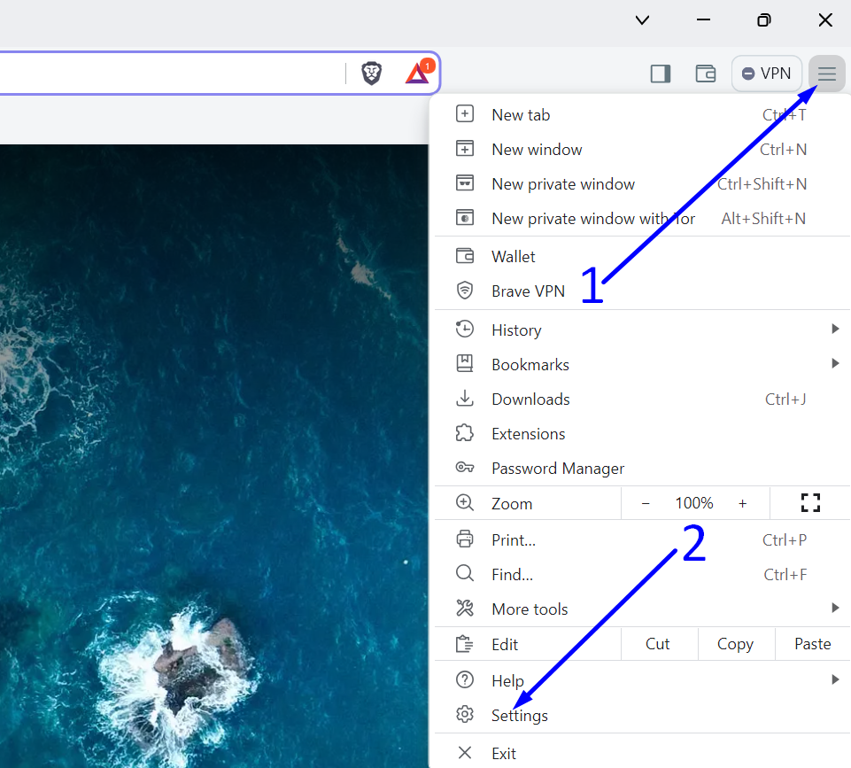Open the hamburger customize menu icon
Screen dimensions: 851x768
(826, 74)
